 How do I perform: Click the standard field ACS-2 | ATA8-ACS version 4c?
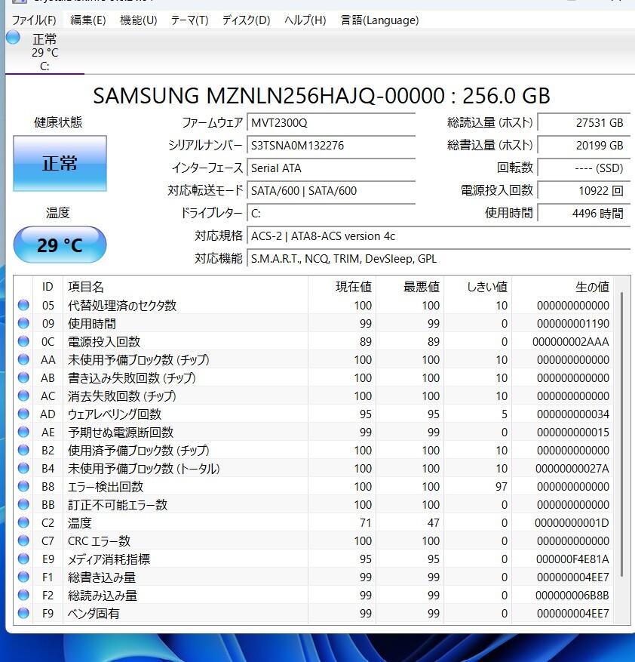[x=438, y=236]
